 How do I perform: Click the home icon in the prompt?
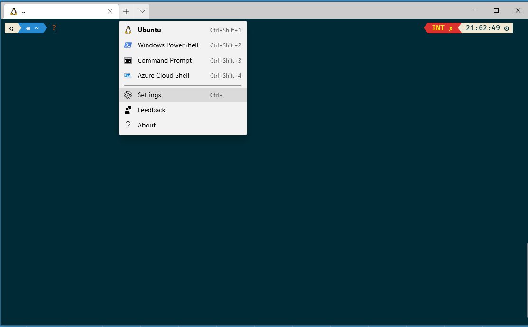tap(28, 28)
